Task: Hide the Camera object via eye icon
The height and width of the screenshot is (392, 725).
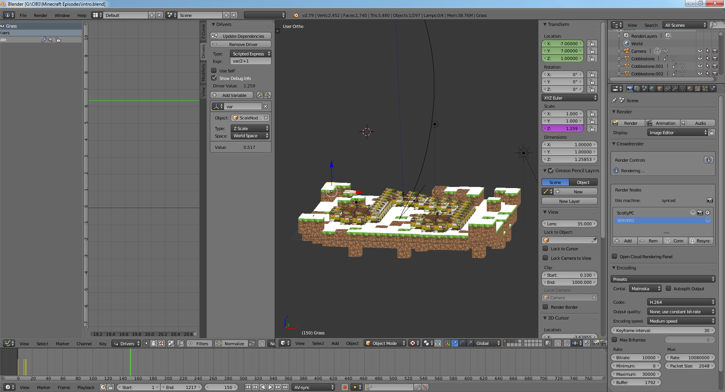Action: pyautogui.click(x=700, y=51)
